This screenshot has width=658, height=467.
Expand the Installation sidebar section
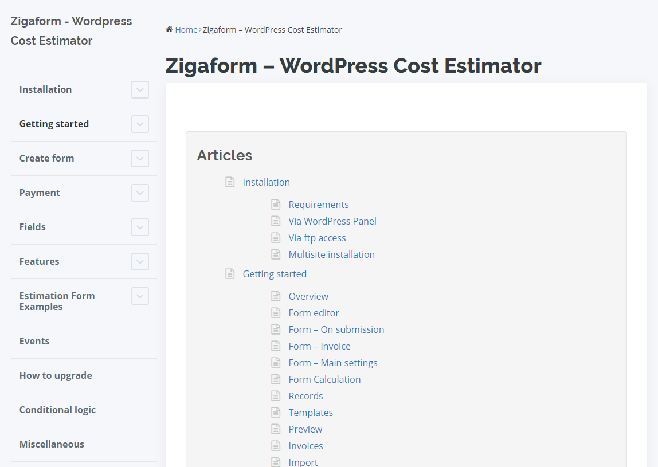tap(140, 90)
